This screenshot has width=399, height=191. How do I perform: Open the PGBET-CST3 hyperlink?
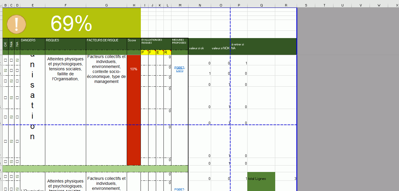tap(179, 69)
